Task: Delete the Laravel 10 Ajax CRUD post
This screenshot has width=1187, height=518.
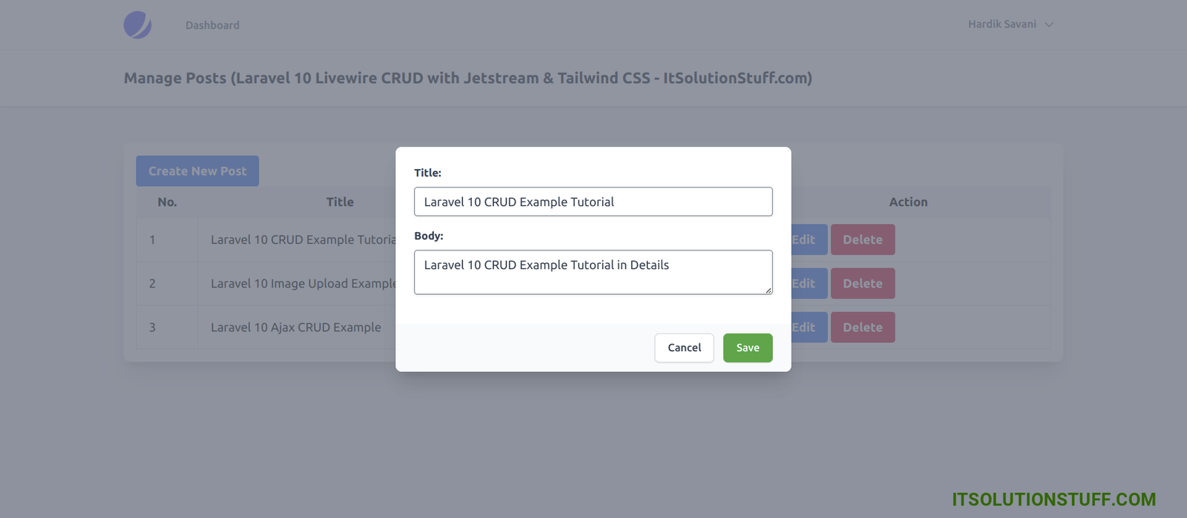Action: pos(862,328)
